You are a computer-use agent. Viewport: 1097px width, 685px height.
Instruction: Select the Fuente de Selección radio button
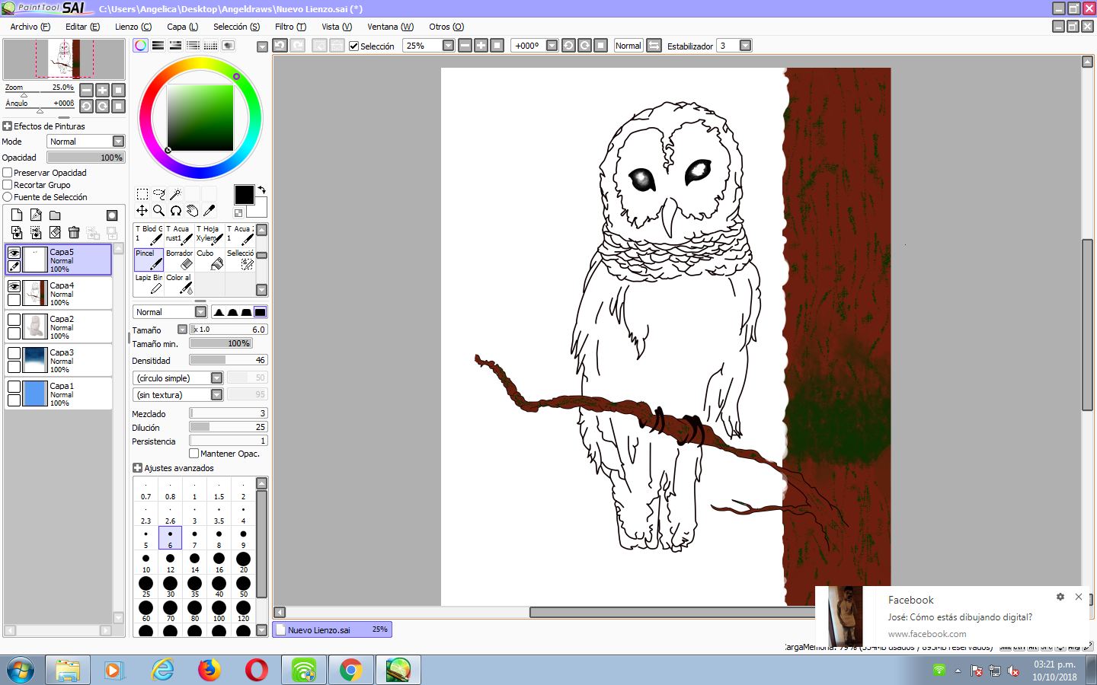[x=8, y=197]
